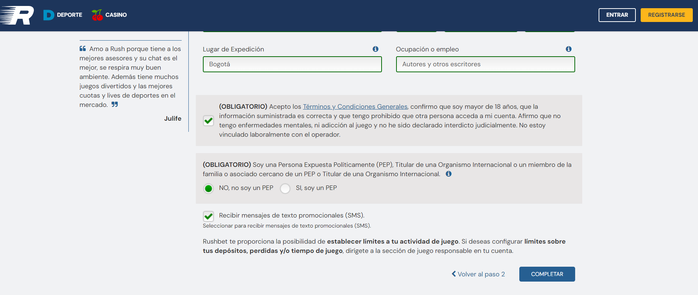The height and width of the screenshot is (295, 698).
Task: Click the Rushbet R logo
Action: pyautogui.click(x=17, y=15)
